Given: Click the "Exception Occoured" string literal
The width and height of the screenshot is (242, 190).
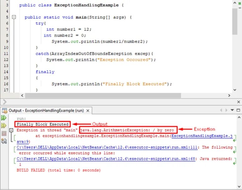Looking at the screenshot, I should [124, 60].
